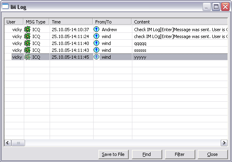Screen dimensions: 232x162
Task: Sort by the MSG Type column header
Action: pyautogui.click(x=36, y=22)
